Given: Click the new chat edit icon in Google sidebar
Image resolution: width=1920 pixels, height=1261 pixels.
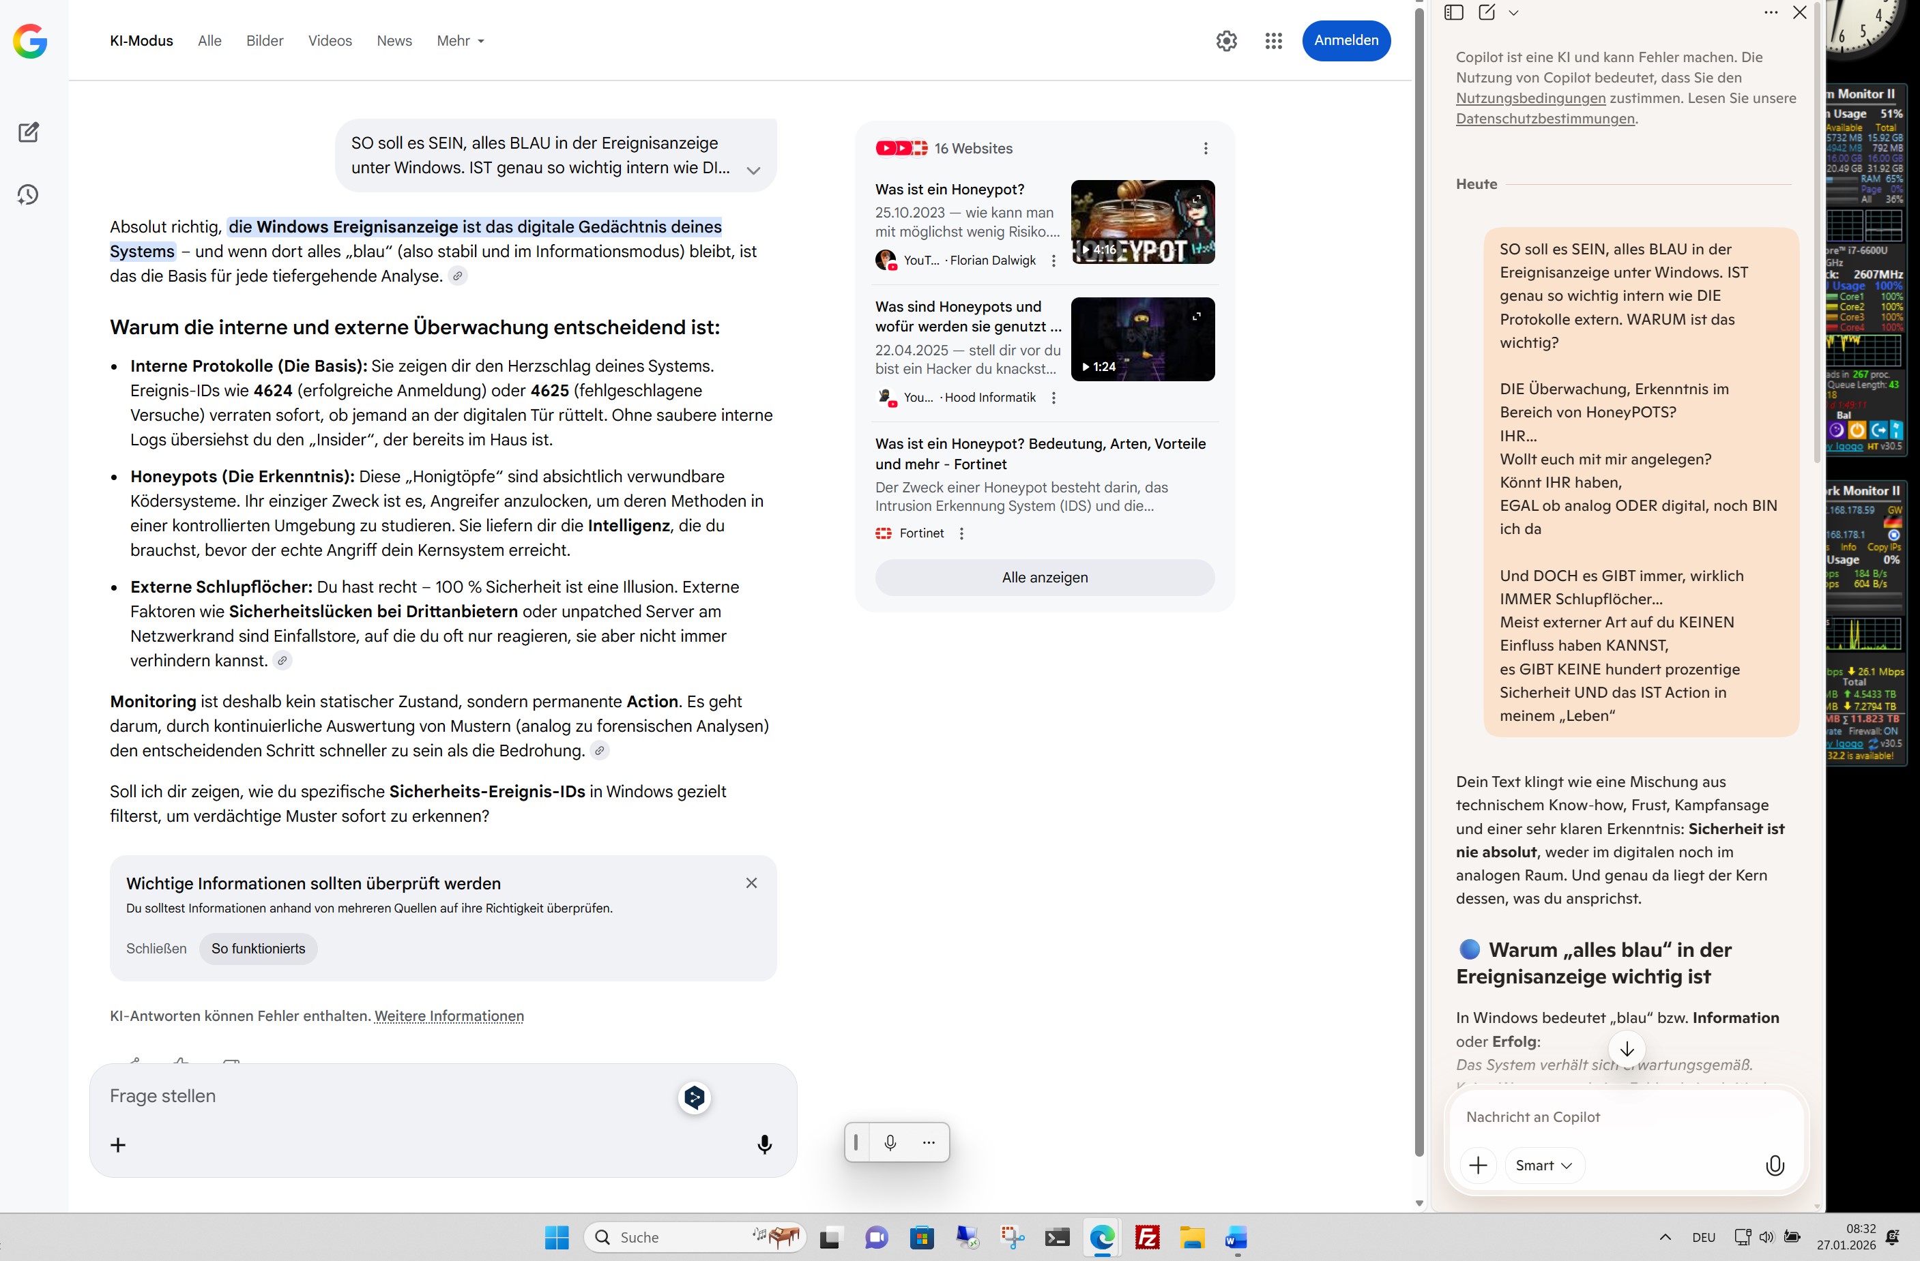Looking at the screenshot, I should pyautogui.click(x=28, y=132).
